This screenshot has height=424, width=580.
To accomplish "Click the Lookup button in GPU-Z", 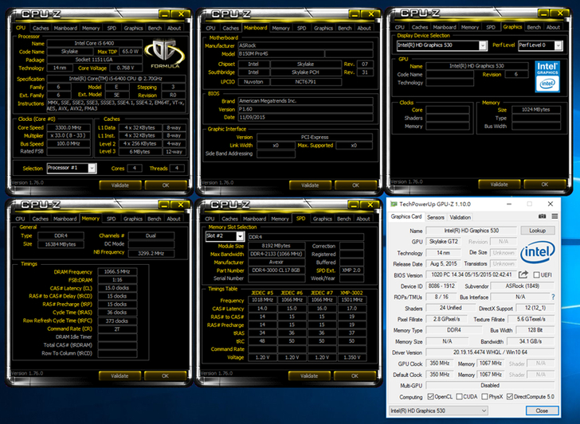I will 538,230.
